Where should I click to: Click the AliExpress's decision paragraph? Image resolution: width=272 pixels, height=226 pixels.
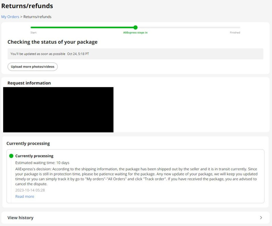(x=136, y=176)
